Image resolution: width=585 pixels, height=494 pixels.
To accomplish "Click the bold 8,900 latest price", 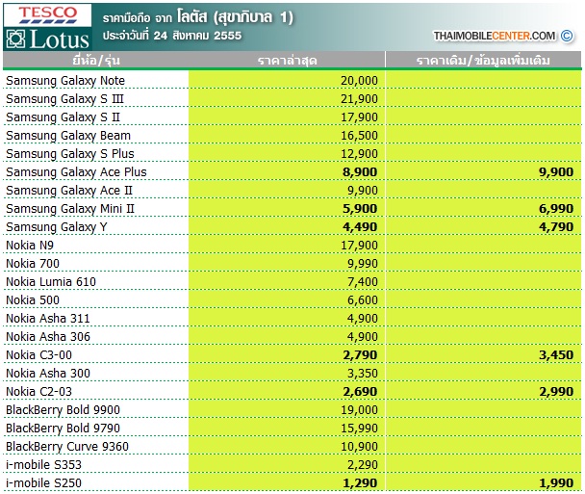I will [x=360, y=172].
